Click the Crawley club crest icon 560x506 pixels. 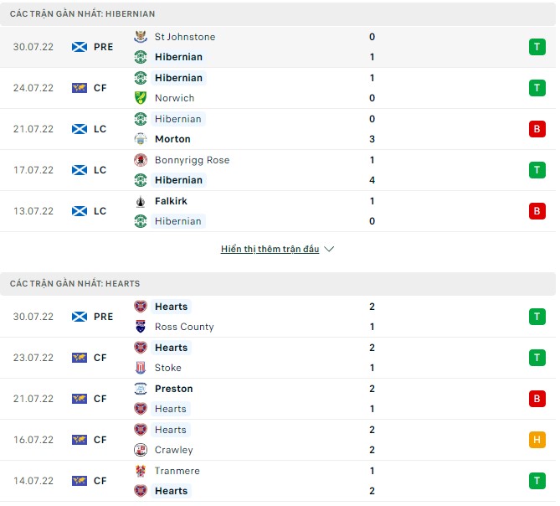point(141,450)
